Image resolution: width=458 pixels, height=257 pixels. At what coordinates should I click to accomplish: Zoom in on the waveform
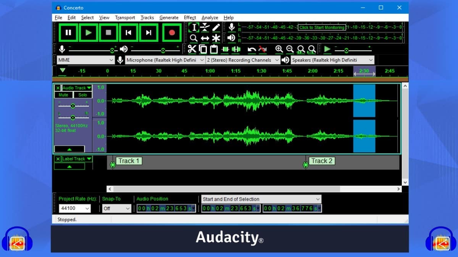[279, 49]
